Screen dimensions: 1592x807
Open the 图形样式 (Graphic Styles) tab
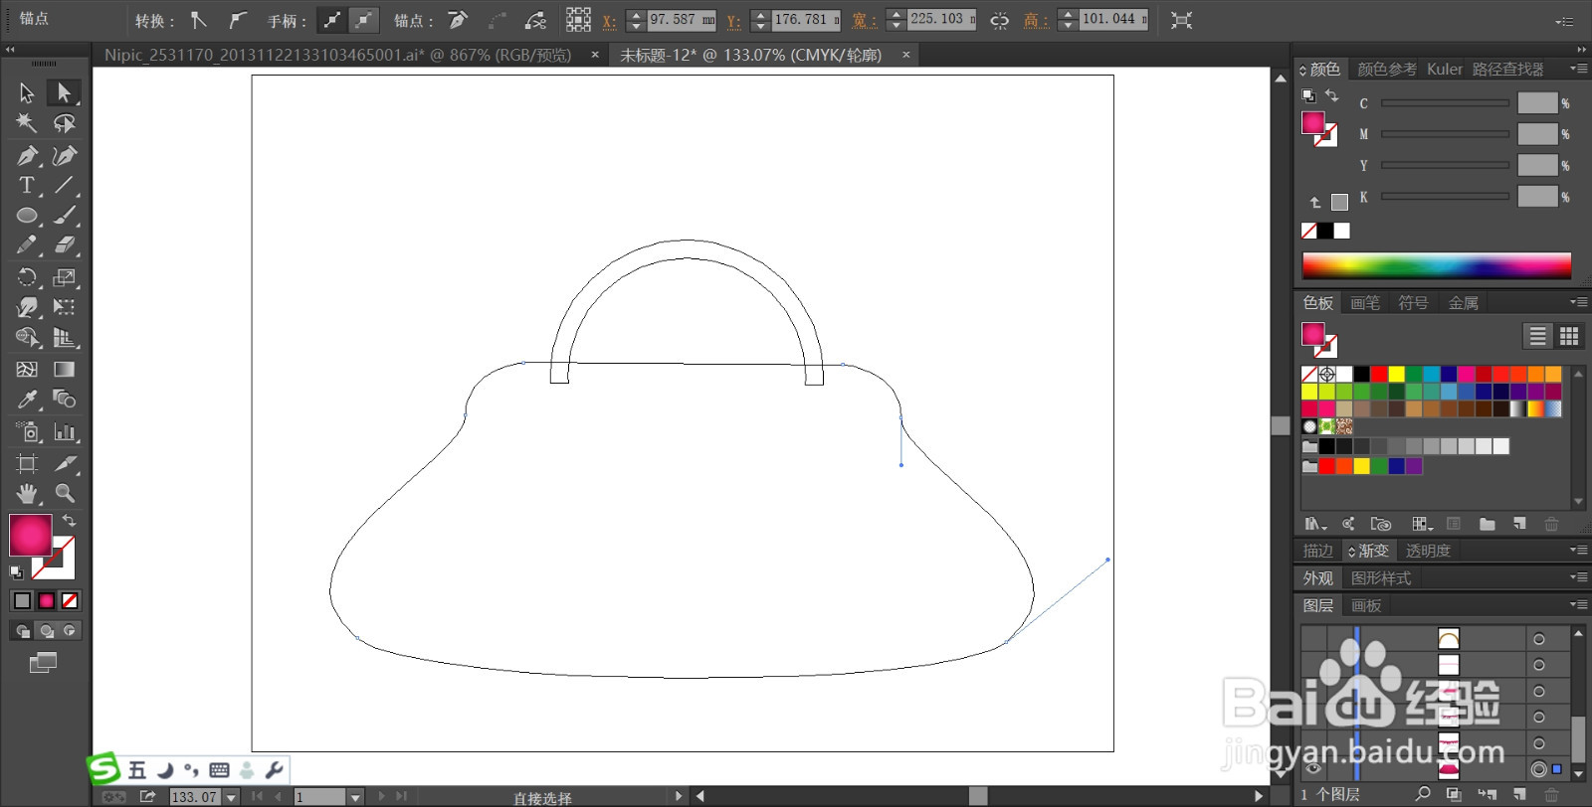(x=1381, y=578)
